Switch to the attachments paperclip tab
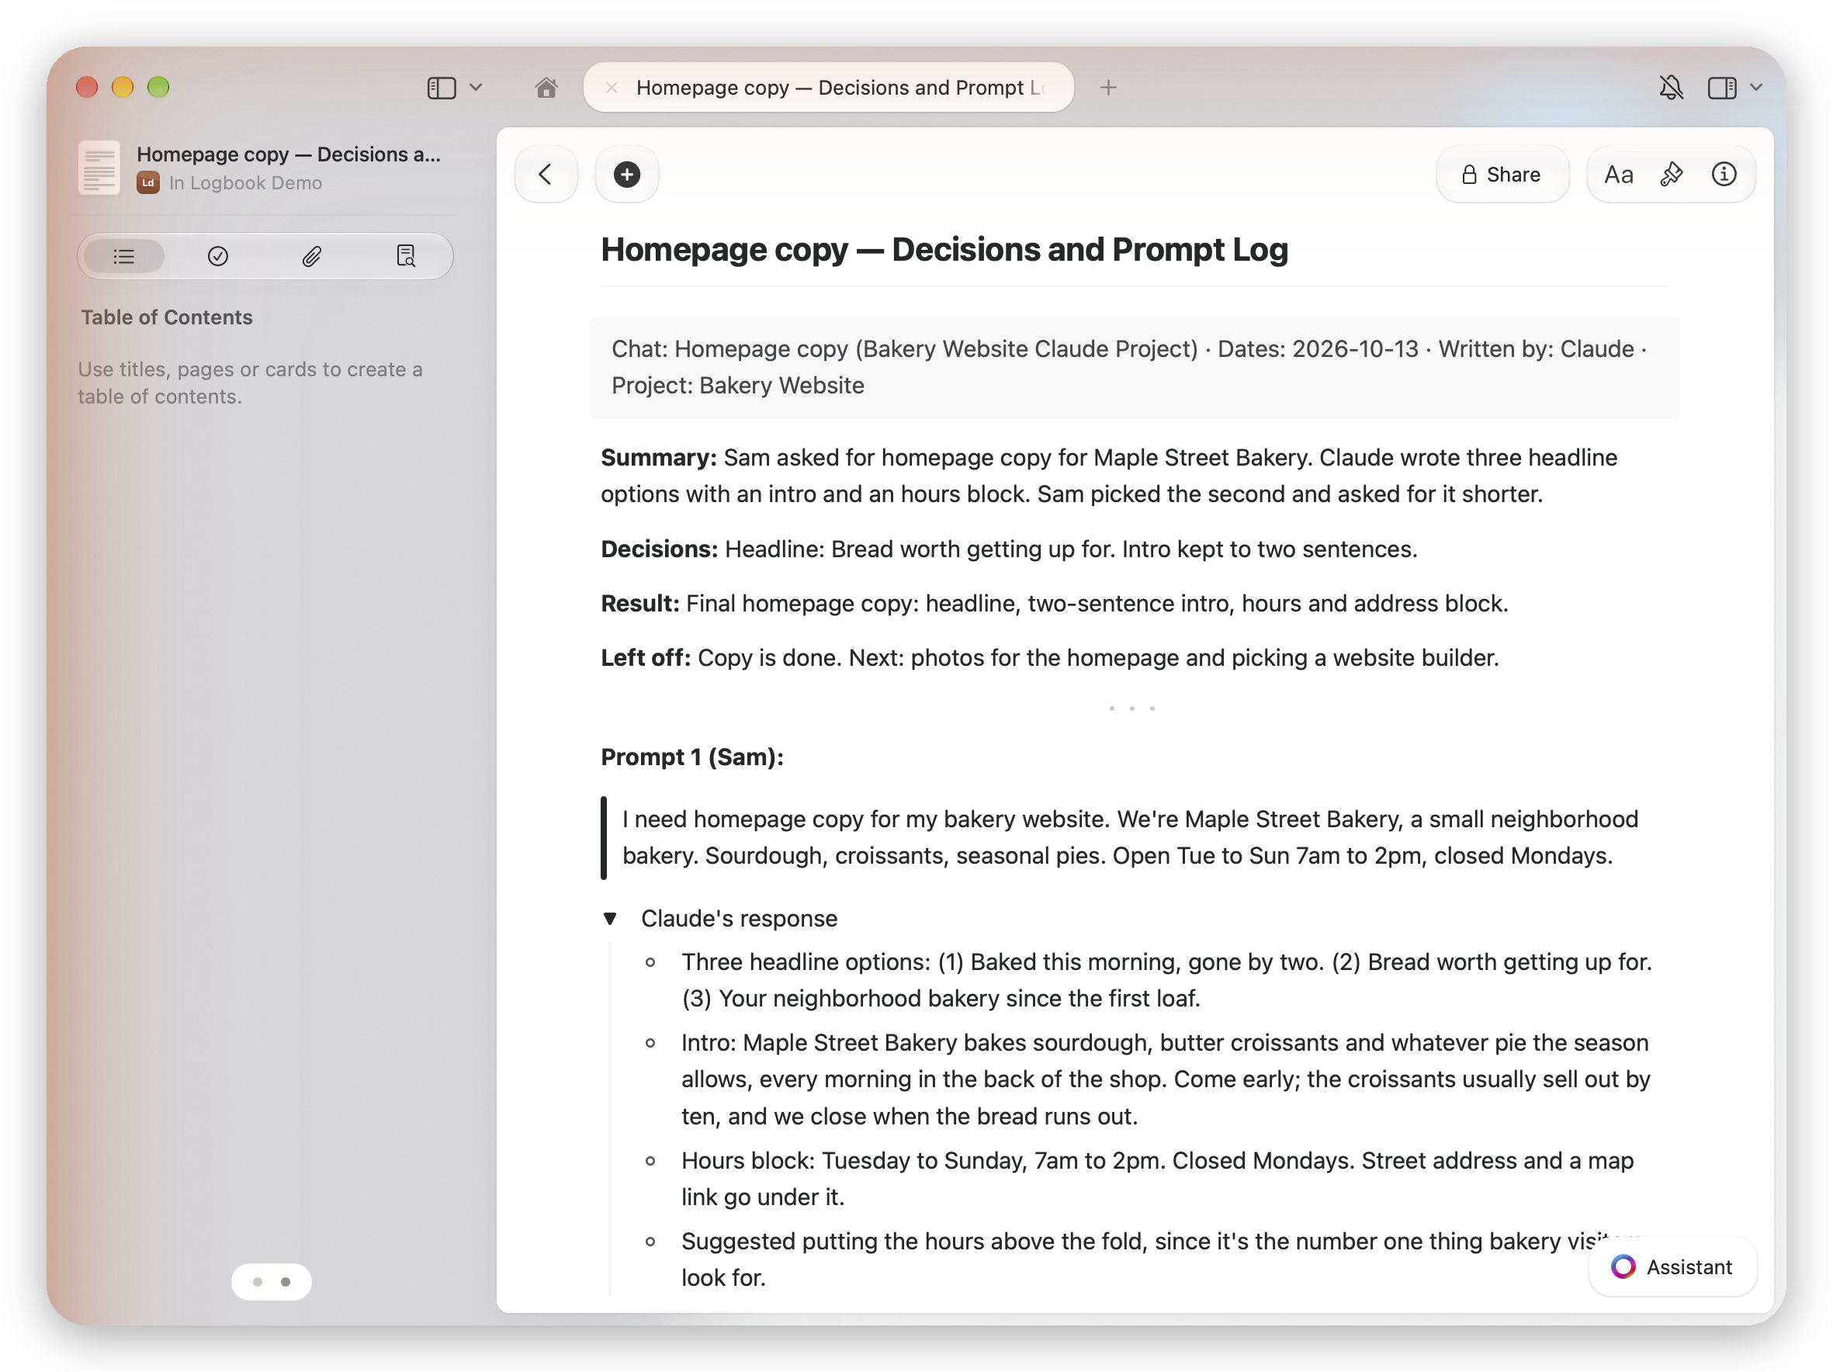Image resolution: width=1833 pixels, height=1372 pixels. (x=311, y=256)
